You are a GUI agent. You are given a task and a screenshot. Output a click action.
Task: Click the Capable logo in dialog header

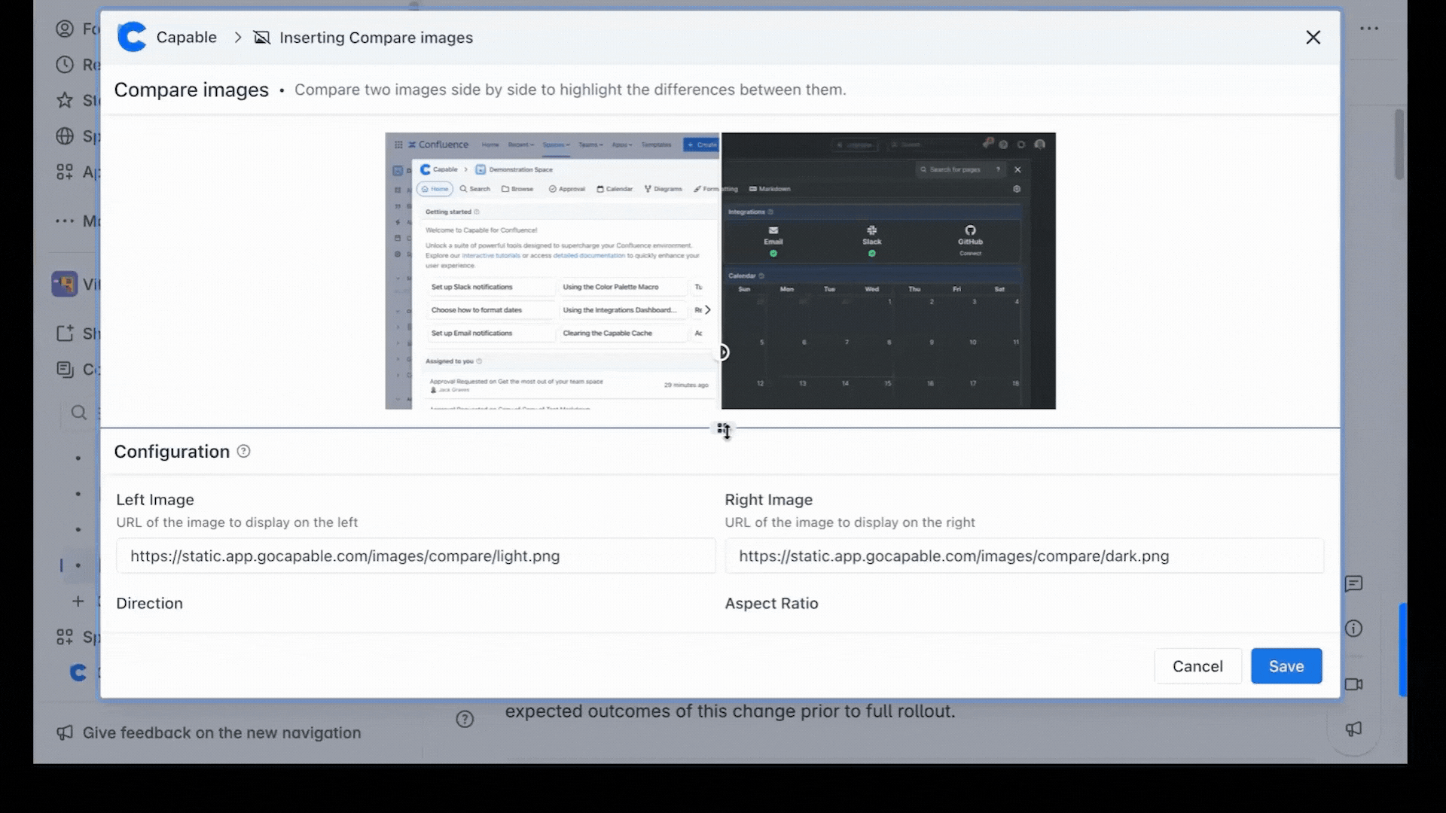[x=132, y=37]
